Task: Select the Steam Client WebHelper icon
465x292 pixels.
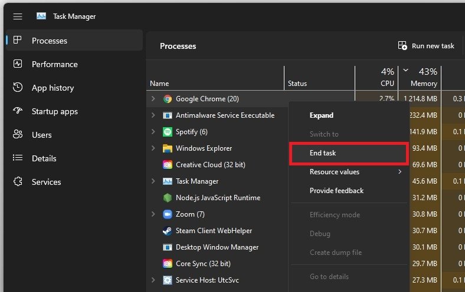Action: [x=167, y=231]
